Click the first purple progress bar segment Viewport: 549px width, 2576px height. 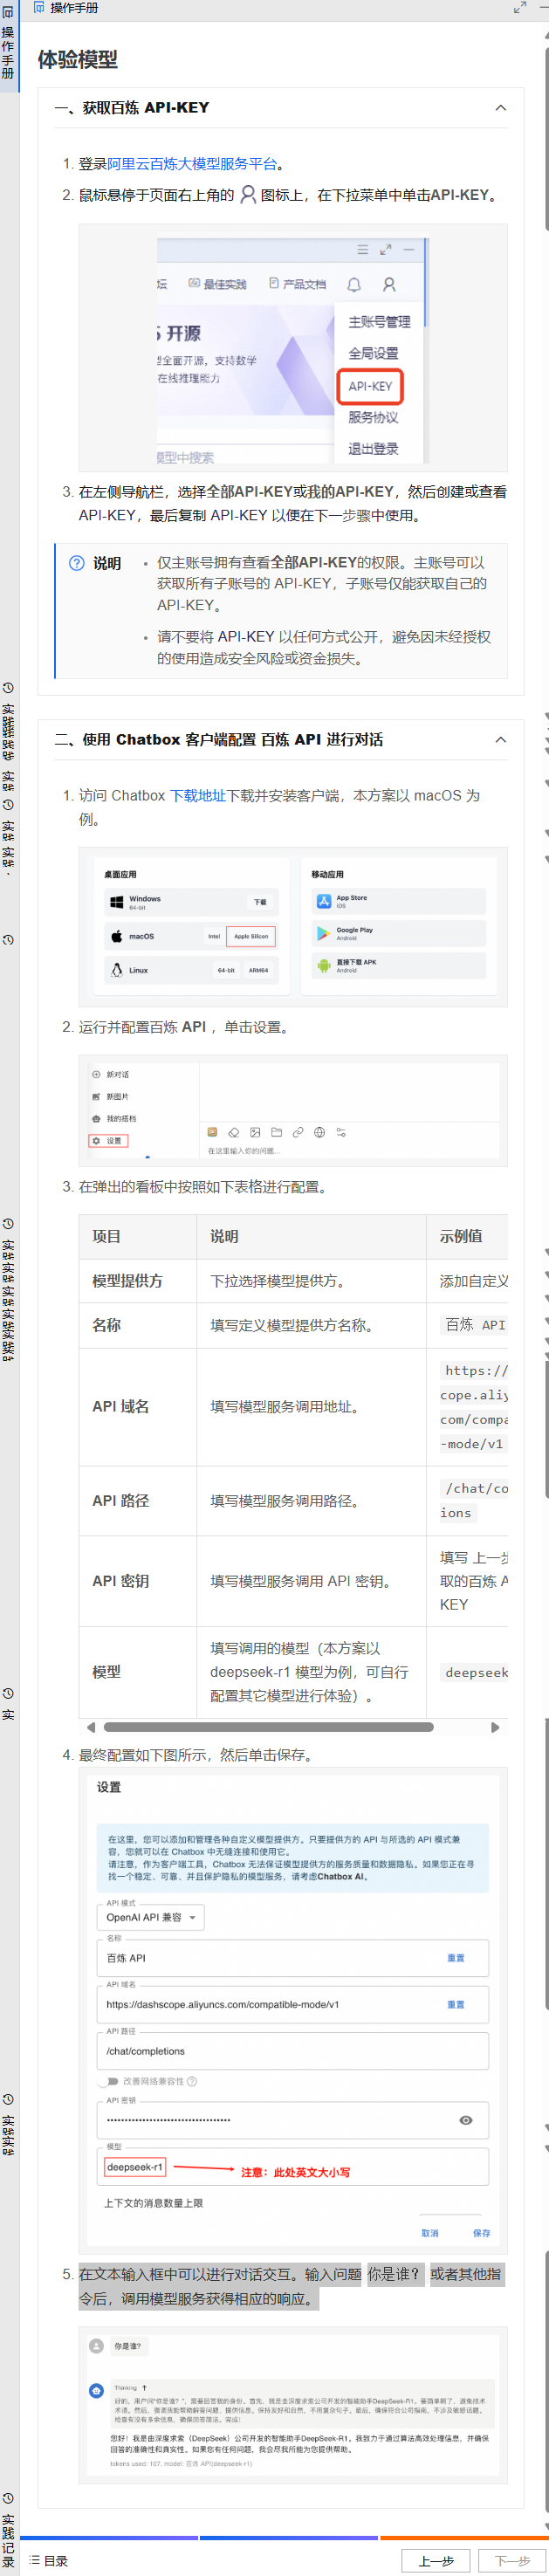coord(109,2538)
